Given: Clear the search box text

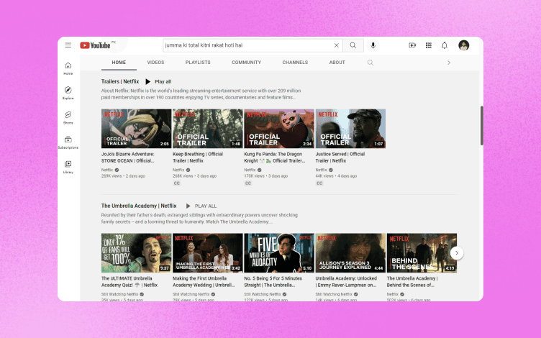Looking at the screenshot, I should tap(337, 45).
